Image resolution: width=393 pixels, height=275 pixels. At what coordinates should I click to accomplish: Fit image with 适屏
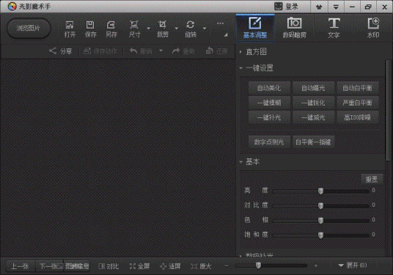click(170, 266)
